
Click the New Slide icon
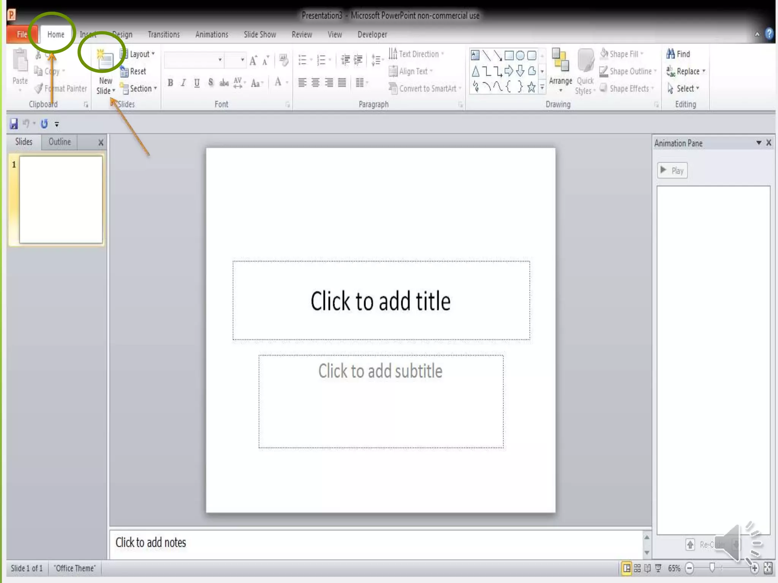click(x=104, y=60)
